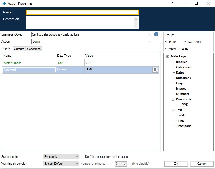Switch to the Outputs tab
The width and height of the screenshot is (215, 169).
(x=19, y=49)
